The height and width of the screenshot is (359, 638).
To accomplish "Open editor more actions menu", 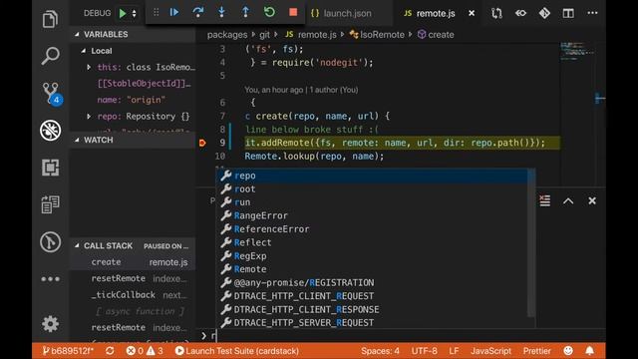I will pos(592,13).
